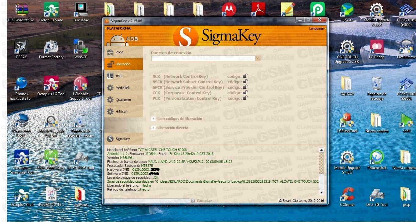This screenshot has height=222, width=416.
Task: Click Liberación directa button
Action: (170, 128)
